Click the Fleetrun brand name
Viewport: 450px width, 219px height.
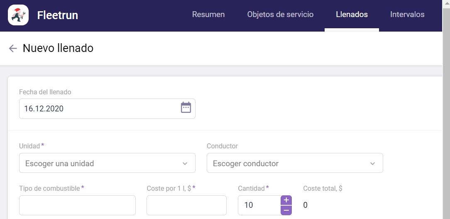point(58,15)
